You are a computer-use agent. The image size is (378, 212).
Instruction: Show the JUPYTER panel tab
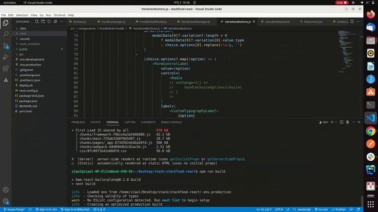[x=130, y=122]
